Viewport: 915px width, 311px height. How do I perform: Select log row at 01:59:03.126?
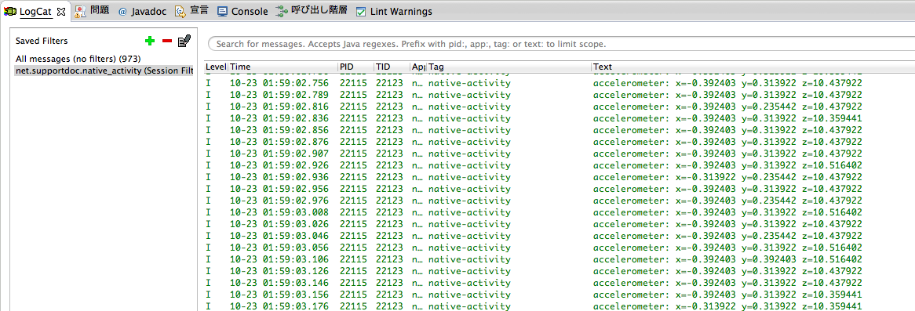pyautogui.click(x=560, y=271)
